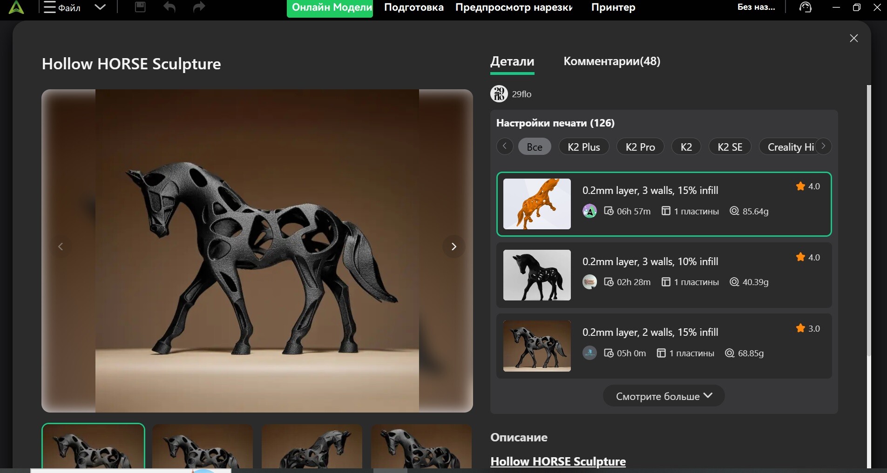Click the Creality Print logo icon

coord(16,7)
